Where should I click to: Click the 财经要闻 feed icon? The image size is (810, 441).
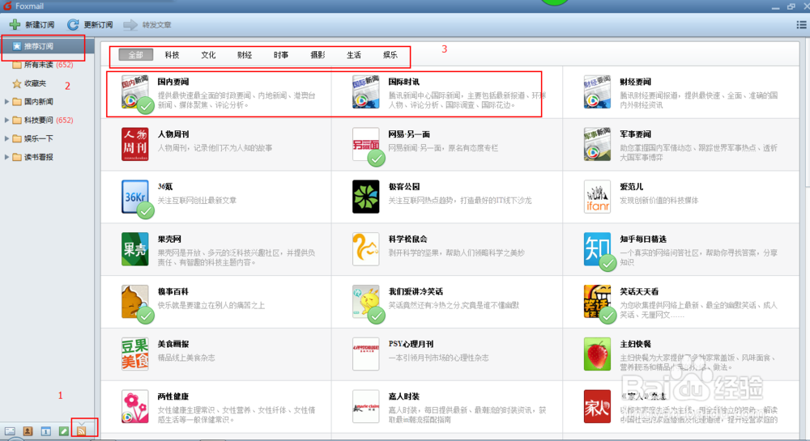[x=597, y=91]
